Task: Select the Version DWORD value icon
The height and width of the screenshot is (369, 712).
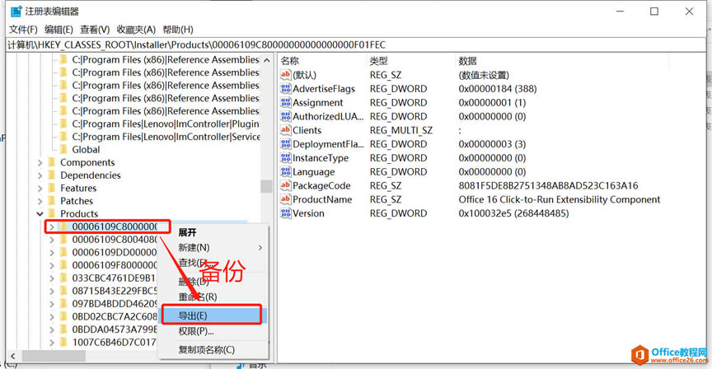Action: [286, 214]
